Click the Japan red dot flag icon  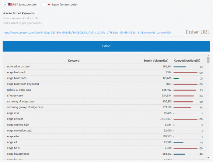(x=49, y=5)
